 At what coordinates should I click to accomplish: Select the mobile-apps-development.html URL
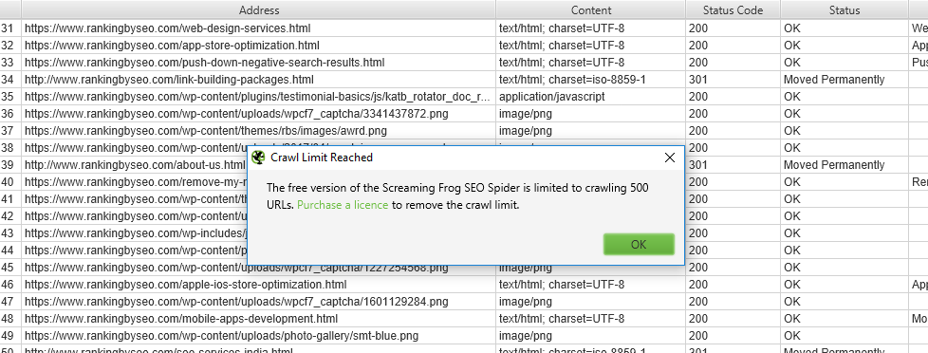click(181, 319)
